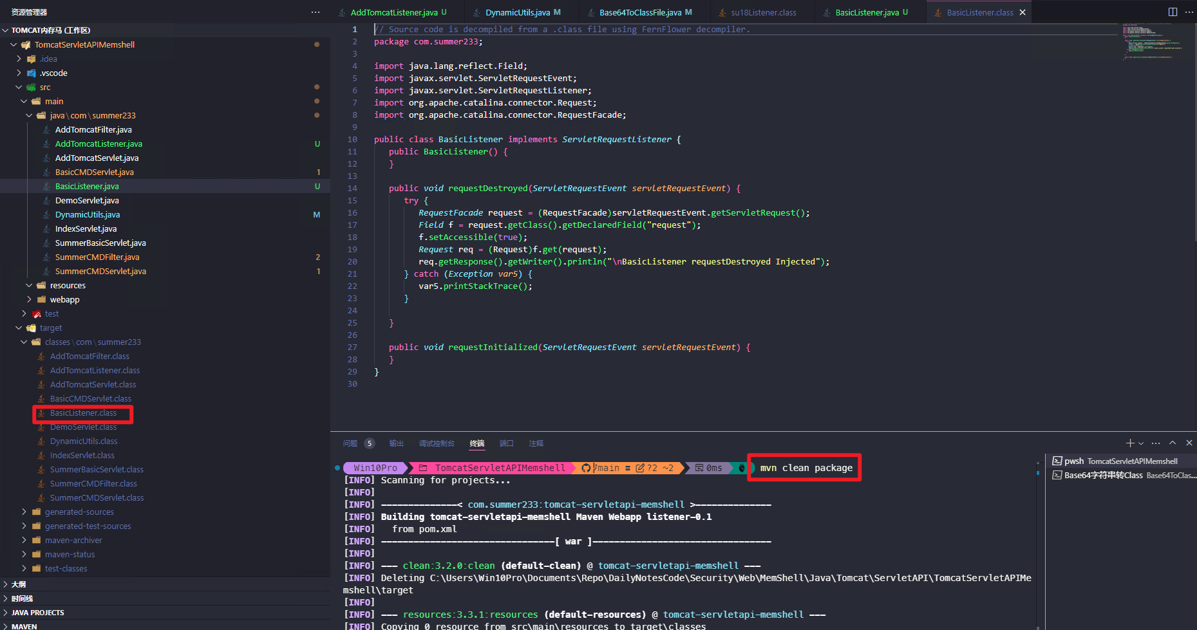
Task: Expand the webapp folder
Action: point(29,300)
